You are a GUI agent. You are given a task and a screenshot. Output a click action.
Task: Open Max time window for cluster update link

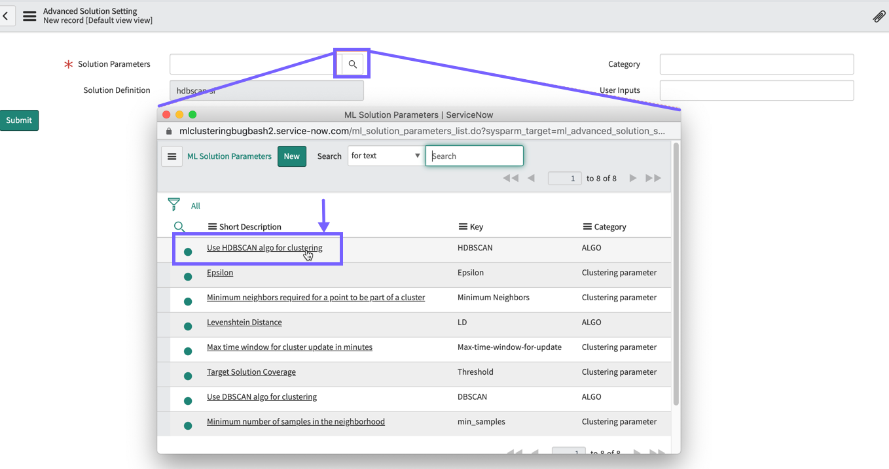pyautogui.click(x=289, y=347)
